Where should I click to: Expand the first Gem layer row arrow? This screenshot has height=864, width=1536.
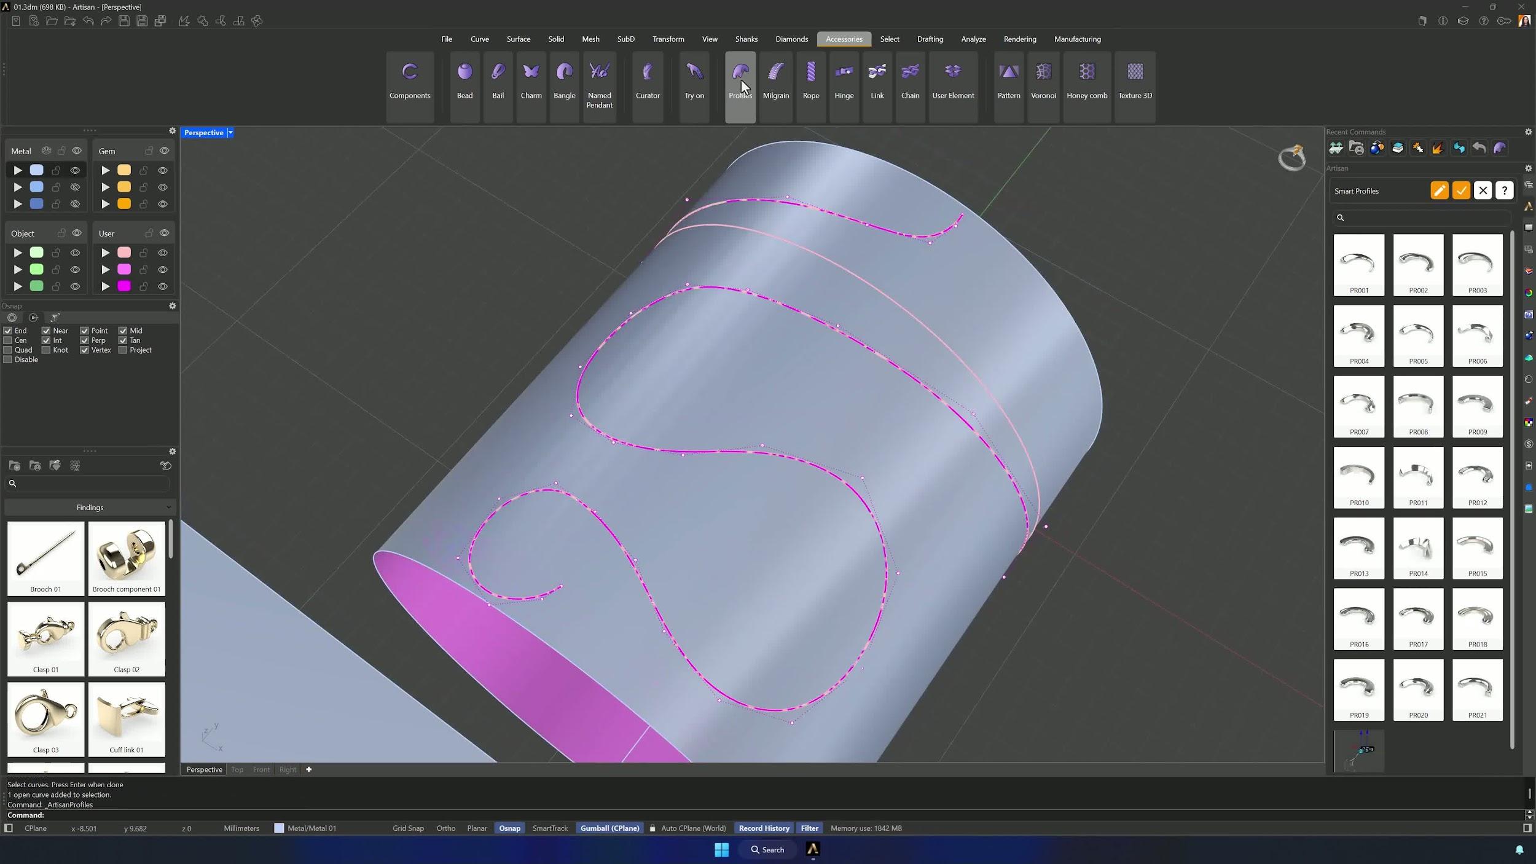click(x=106, y=170)
